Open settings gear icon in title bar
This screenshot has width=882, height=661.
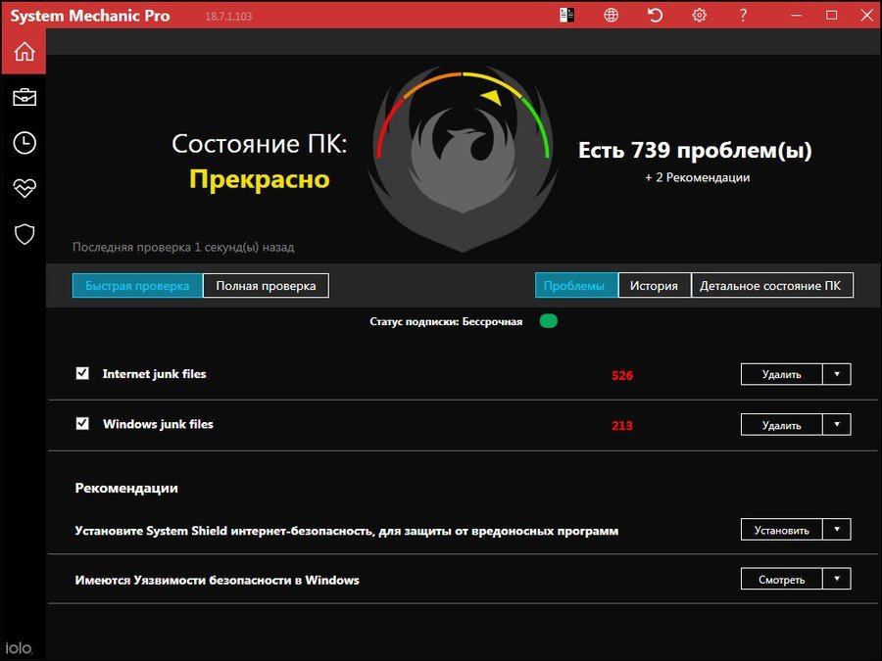[699, 15]
